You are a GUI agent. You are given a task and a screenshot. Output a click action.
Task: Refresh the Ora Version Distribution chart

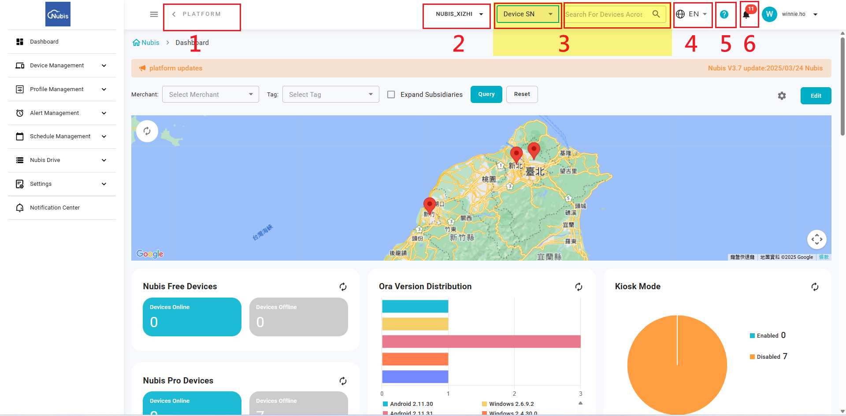(579, 287)
